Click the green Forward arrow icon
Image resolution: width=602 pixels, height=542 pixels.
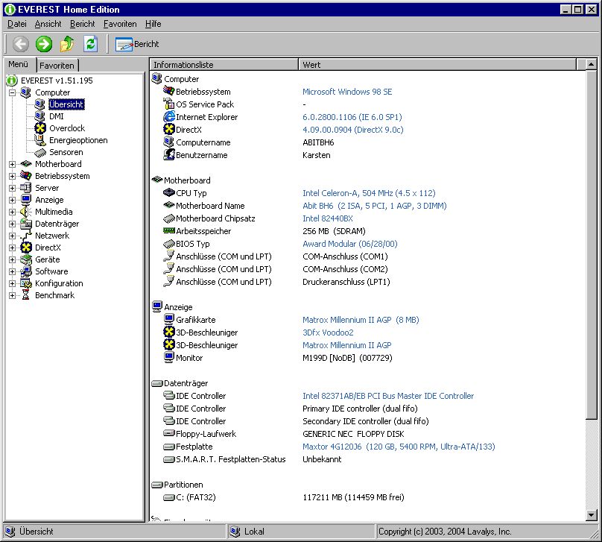44,44
